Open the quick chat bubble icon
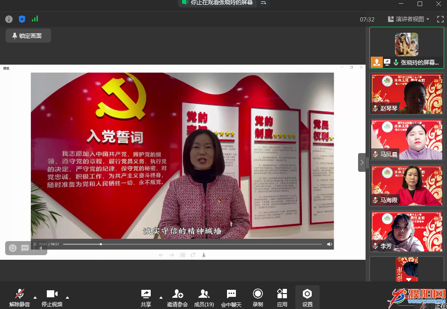Screen dimensions: 447x309 pyautogui.click(x=25, y=248)
